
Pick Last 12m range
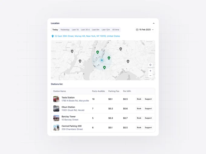106,30
